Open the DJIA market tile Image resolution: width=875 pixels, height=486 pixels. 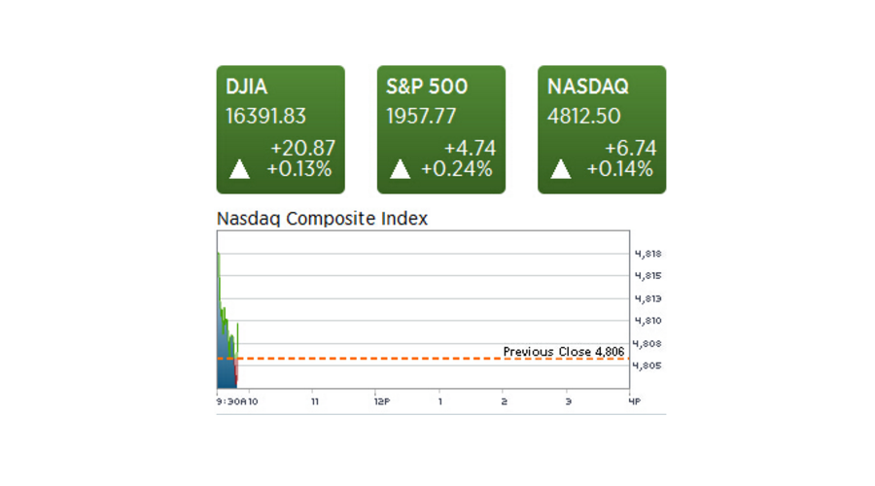pos(280,129)
